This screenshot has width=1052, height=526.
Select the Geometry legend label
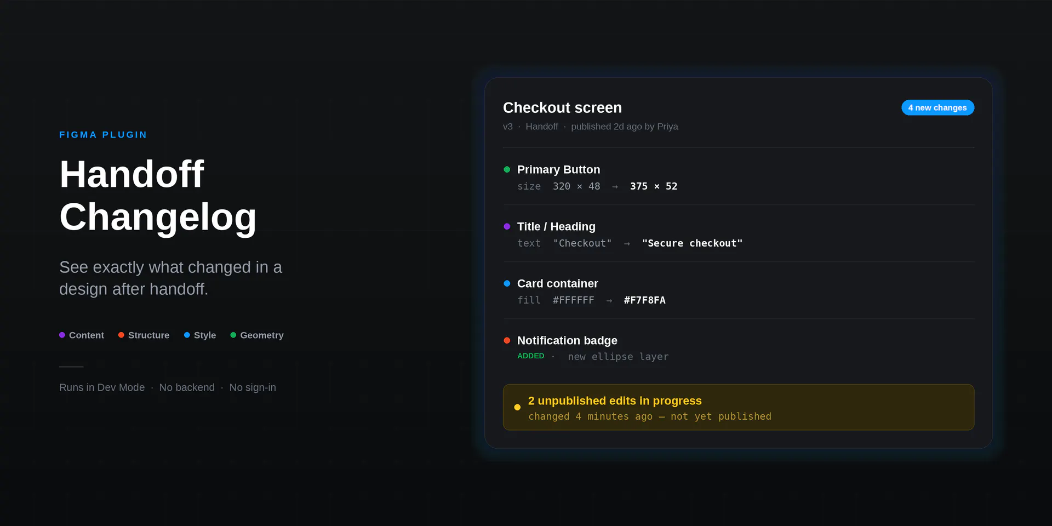262,335
